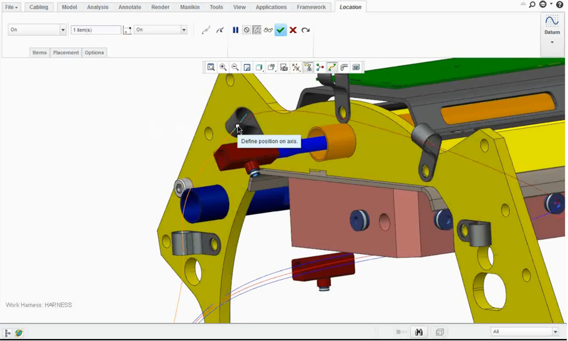Toggle the Annotation Display icon
This screenshot has height=341, width=568.
pyautogui.click(x=308, y=67)
